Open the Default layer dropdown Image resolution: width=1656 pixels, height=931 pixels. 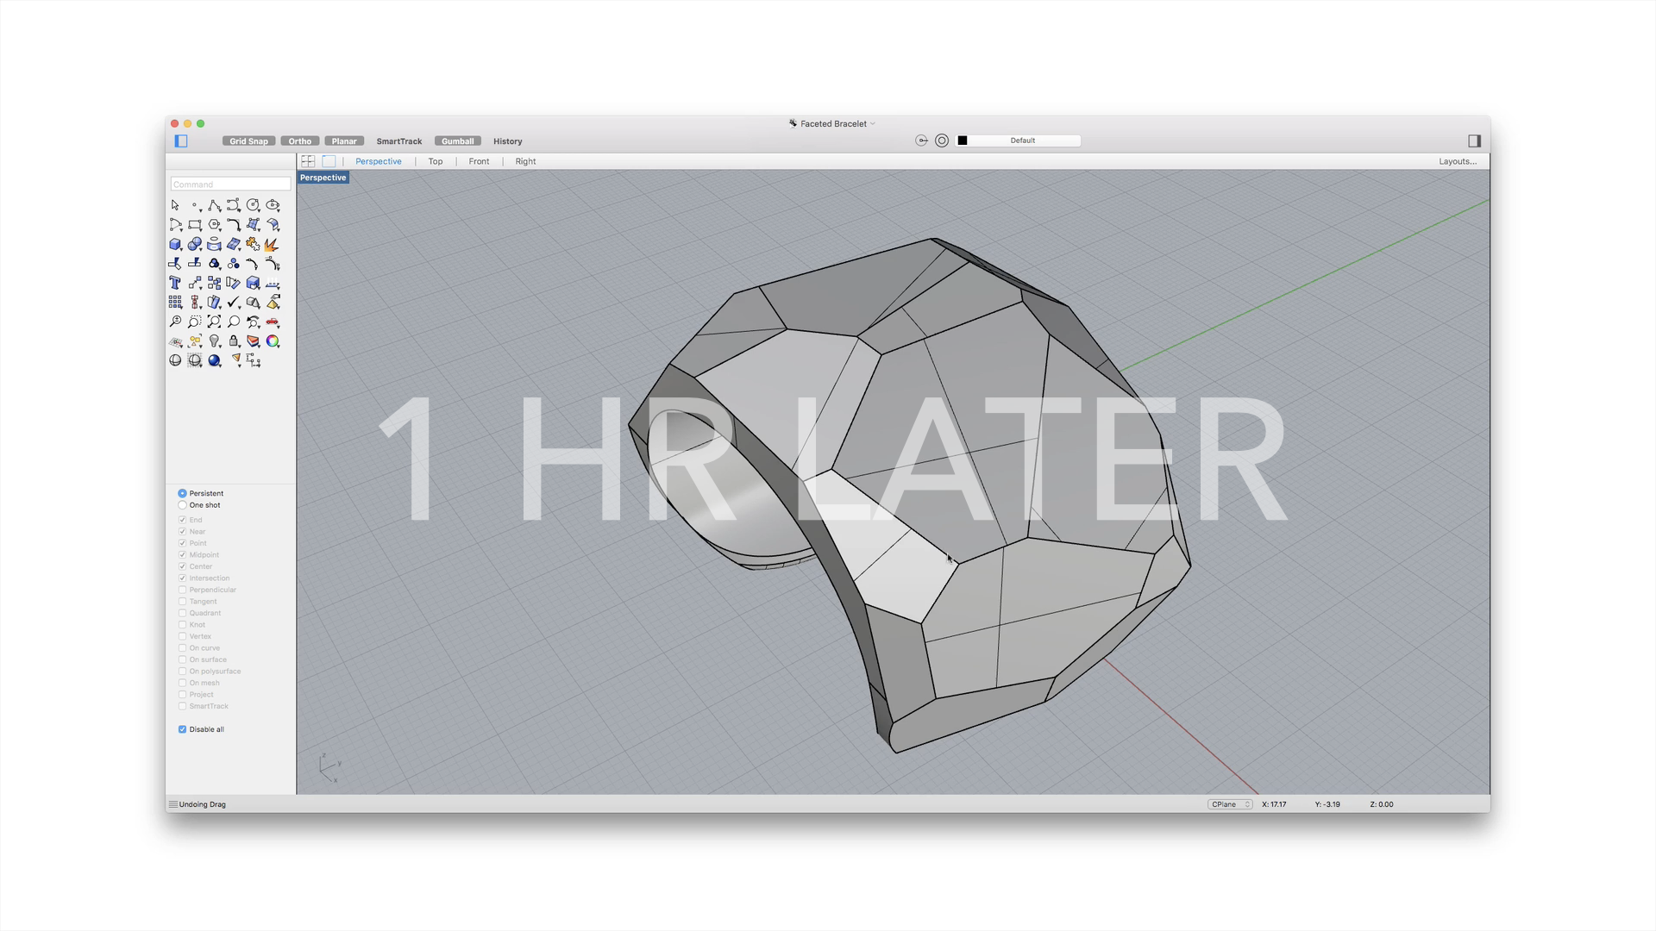1022,141
